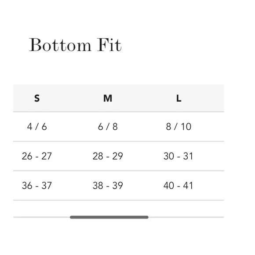Click the Bottom Fit heading
Viewport: 255px width, 255px height.
point(75,45)
